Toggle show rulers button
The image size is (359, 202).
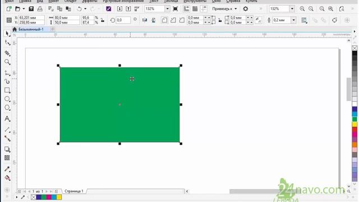[x=186, y=9]
